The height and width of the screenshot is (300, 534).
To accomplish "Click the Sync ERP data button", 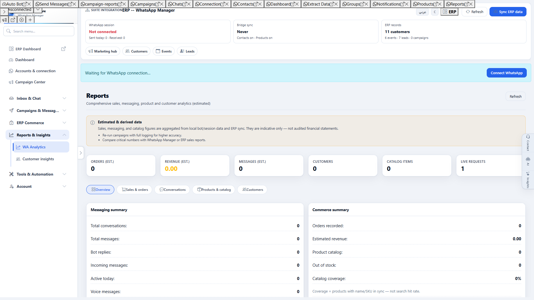I will [x=508, y=12].
